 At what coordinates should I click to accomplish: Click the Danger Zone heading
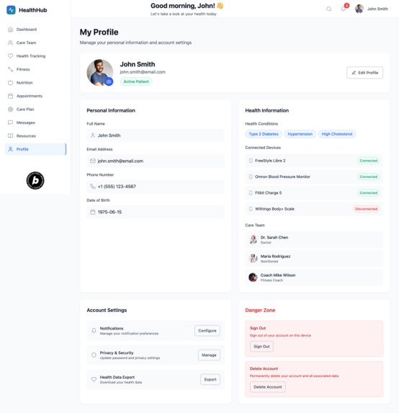pyautogui.click(x=260, y=310)
